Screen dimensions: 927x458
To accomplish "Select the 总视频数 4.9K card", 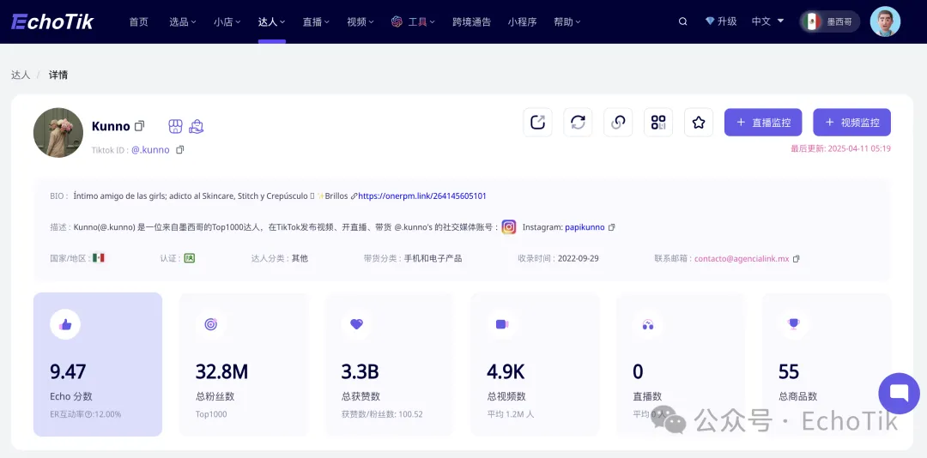I will click(x=535, y=365).
